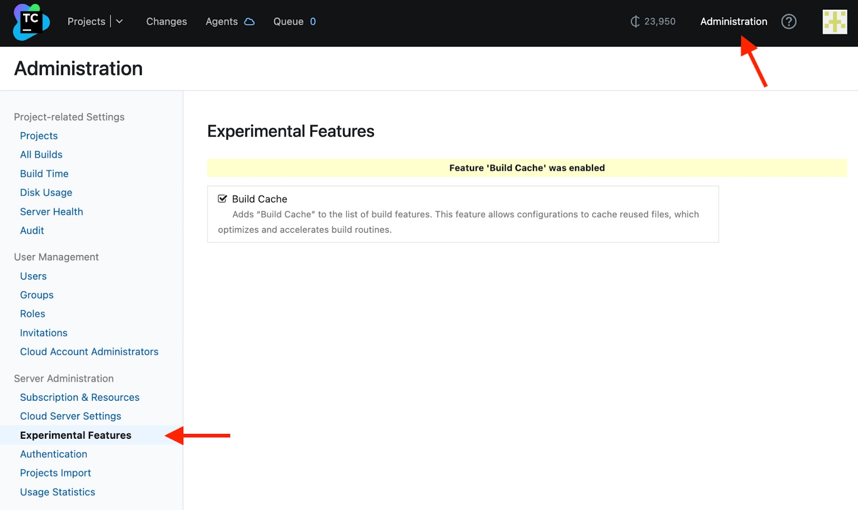Open Cloud Server Settings
The height and width of the screenshot is (510, 858).
click(70, 416)
